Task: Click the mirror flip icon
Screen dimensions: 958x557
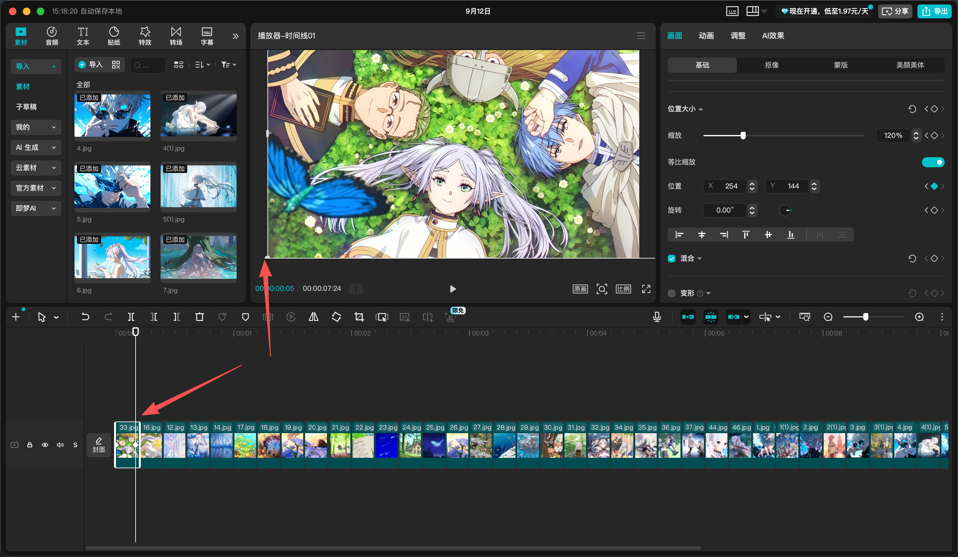Action: click(x=314, y=317)
